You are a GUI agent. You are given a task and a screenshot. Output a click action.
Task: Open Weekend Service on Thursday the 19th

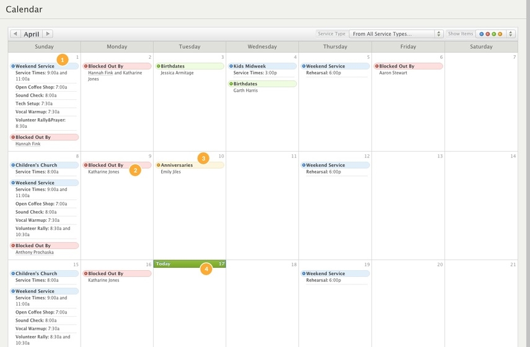(x=335, y=274)
